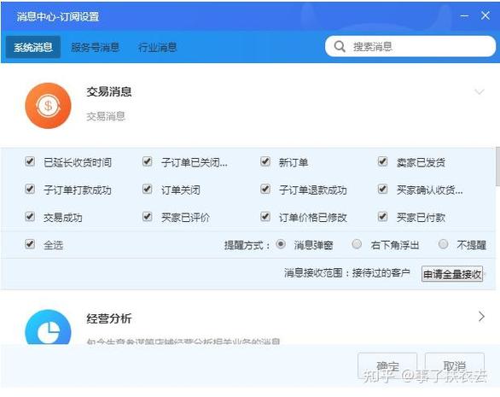The width and height of the screenshot is (500, 397).
Task: Expand the 经营分析 section arrow
Action: click(x=481, y=317)
